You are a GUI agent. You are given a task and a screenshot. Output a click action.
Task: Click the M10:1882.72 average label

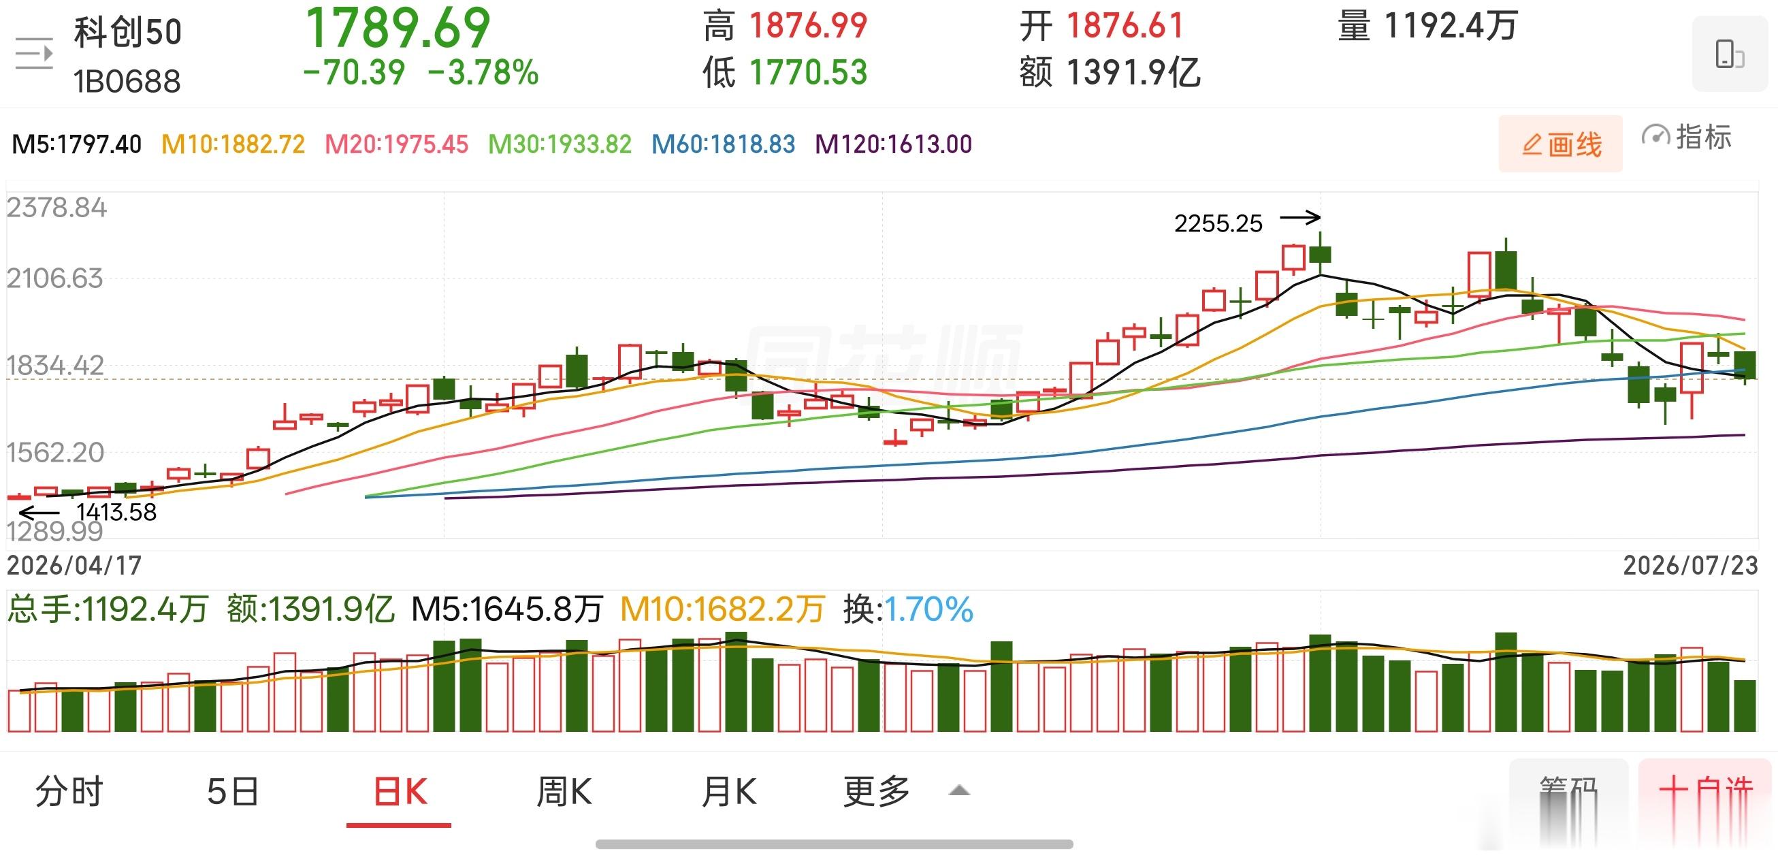click(233, 144)
